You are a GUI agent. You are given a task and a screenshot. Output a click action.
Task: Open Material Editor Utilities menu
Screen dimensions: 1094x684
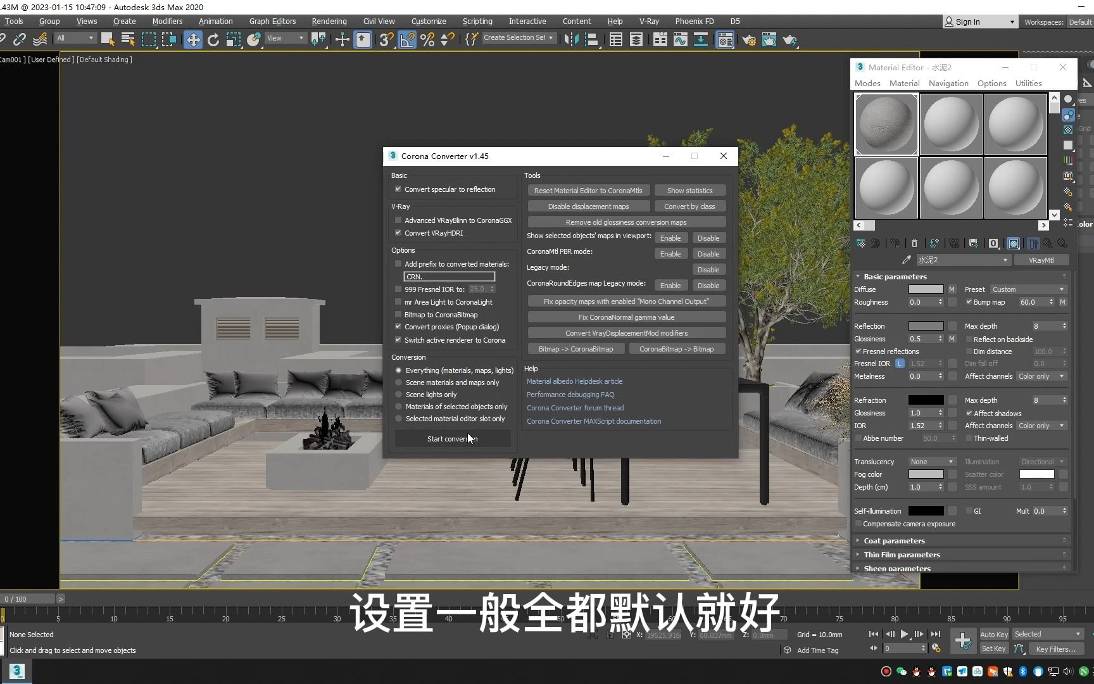1028,84
